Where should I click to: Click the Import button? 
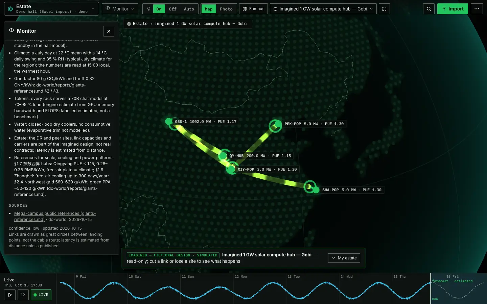click(x=453, y=9)
